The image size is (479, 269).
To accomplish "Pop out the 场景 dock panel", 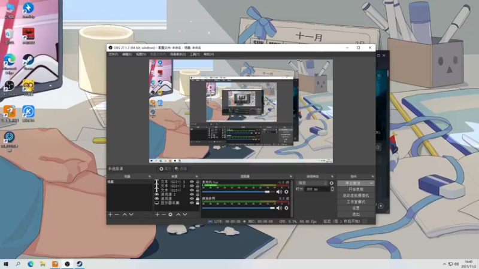I will pyautogui.click(x=150, y=176).
